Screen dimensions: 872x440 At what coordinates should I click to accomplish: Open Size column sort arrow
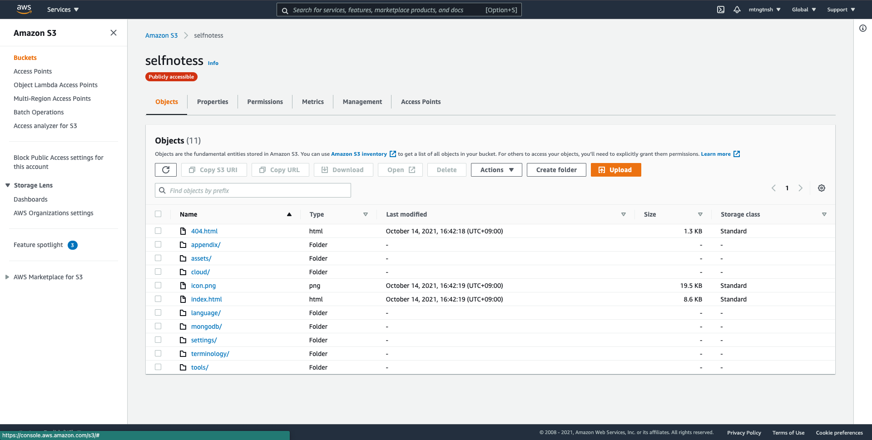point(700,214)
